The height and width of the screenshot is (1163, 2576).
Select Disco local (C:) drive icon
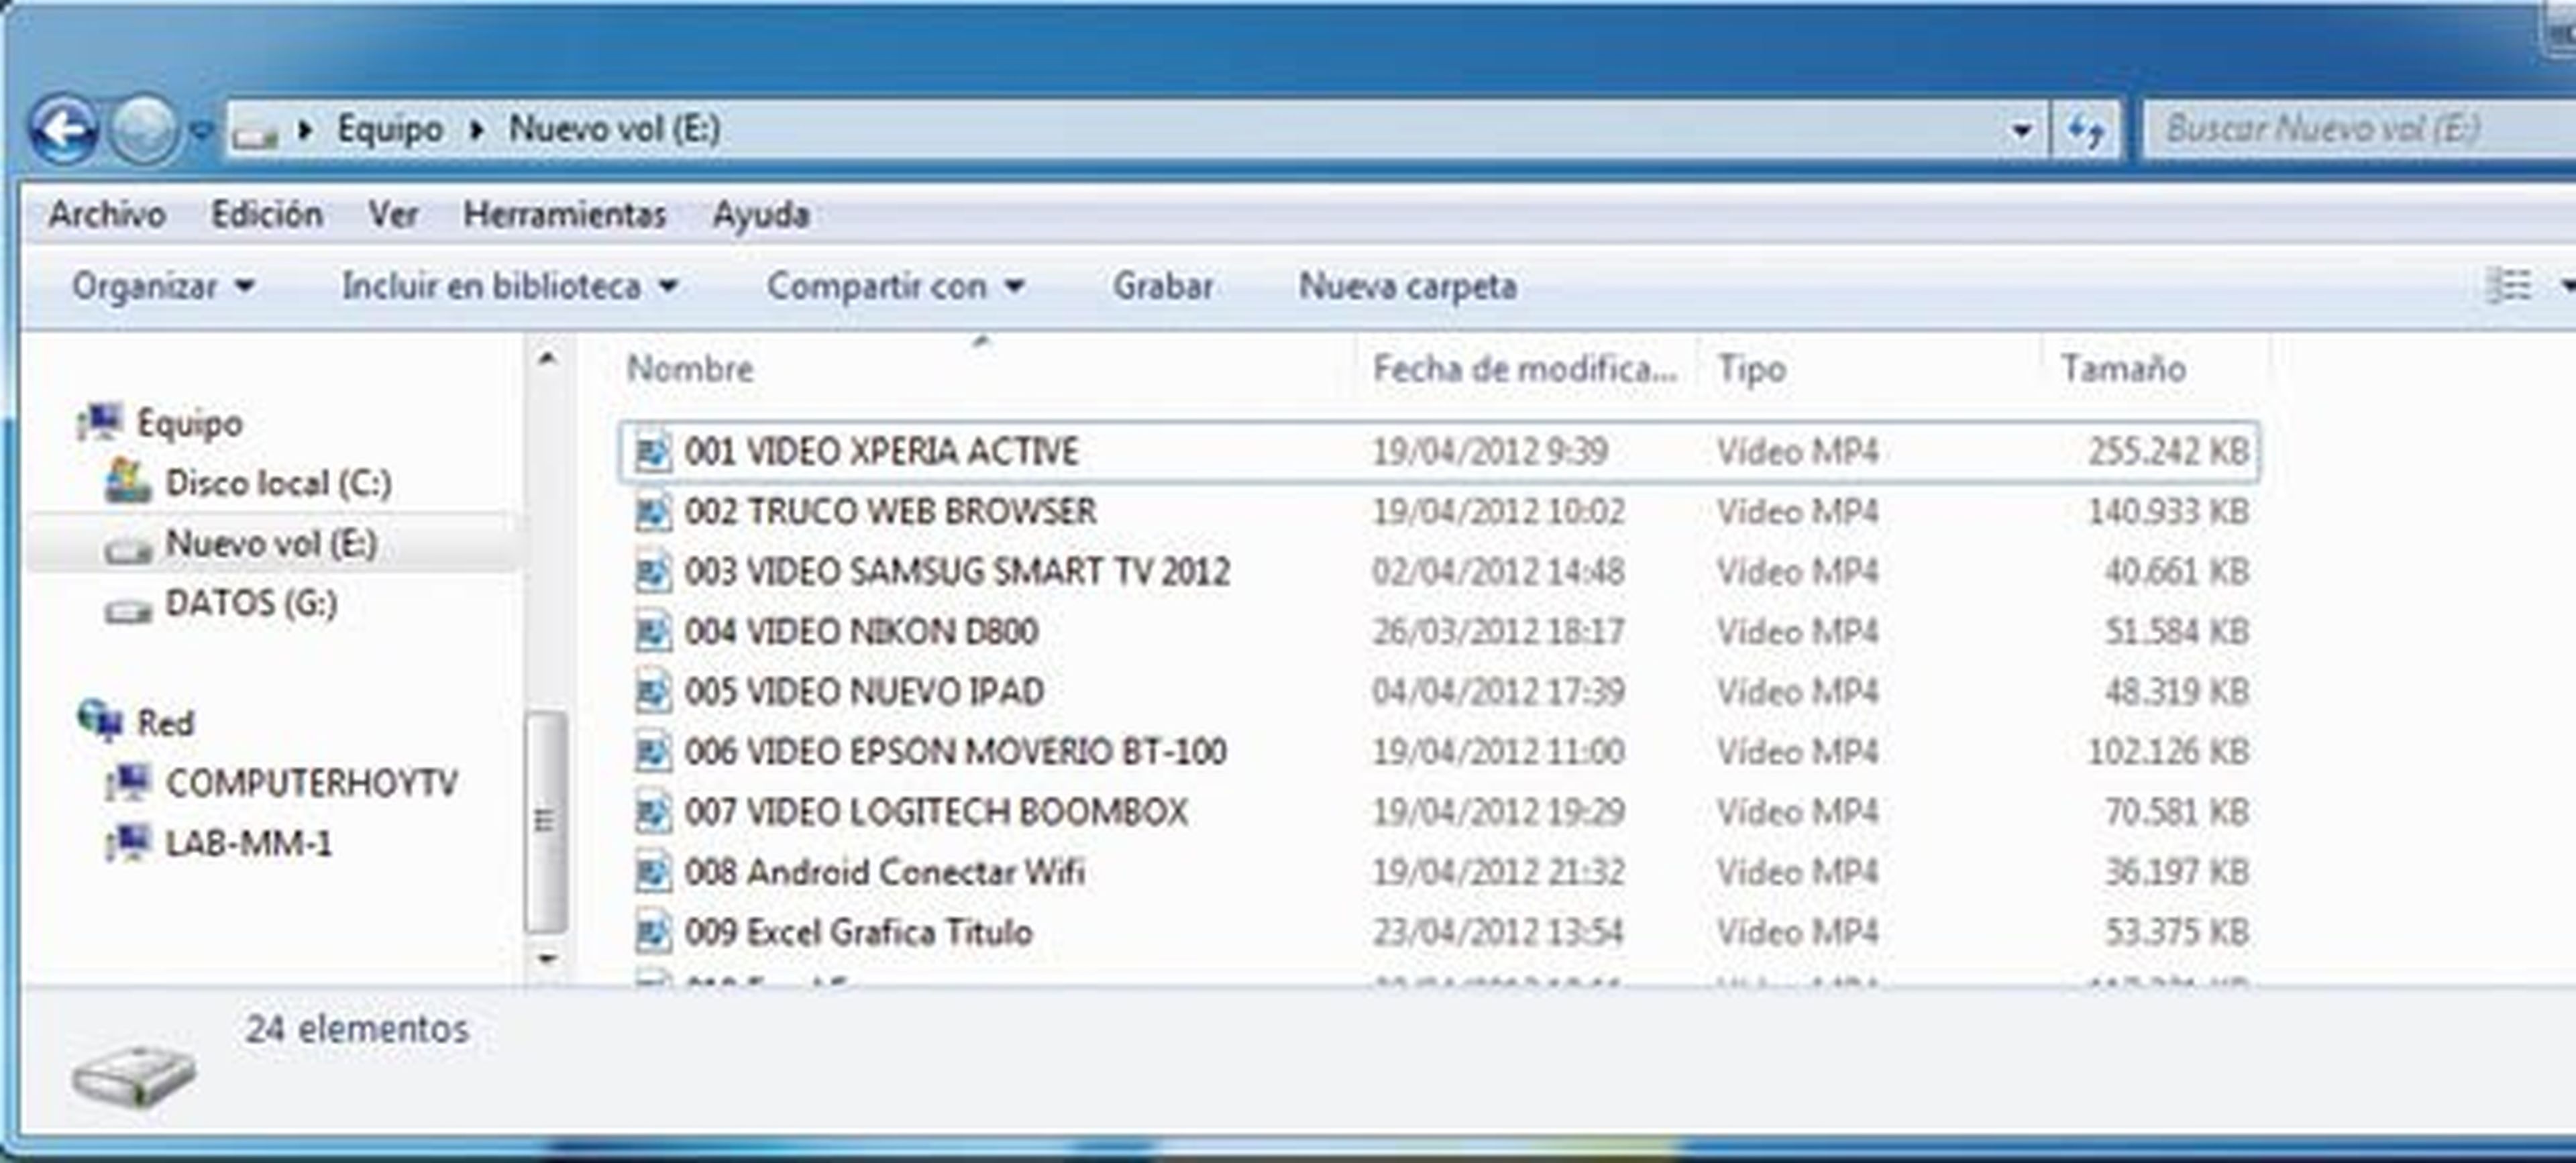coord(128,483)
